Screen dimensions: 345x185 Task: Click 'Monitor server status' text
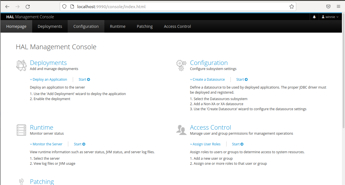click(x=47, y=134)
